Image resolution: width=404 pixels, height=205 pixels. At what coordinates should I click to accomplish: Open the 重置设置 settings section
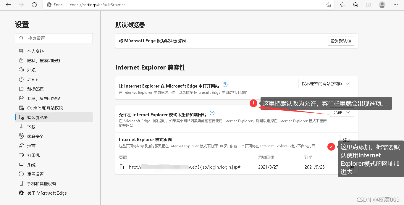(x=54, y=174)
